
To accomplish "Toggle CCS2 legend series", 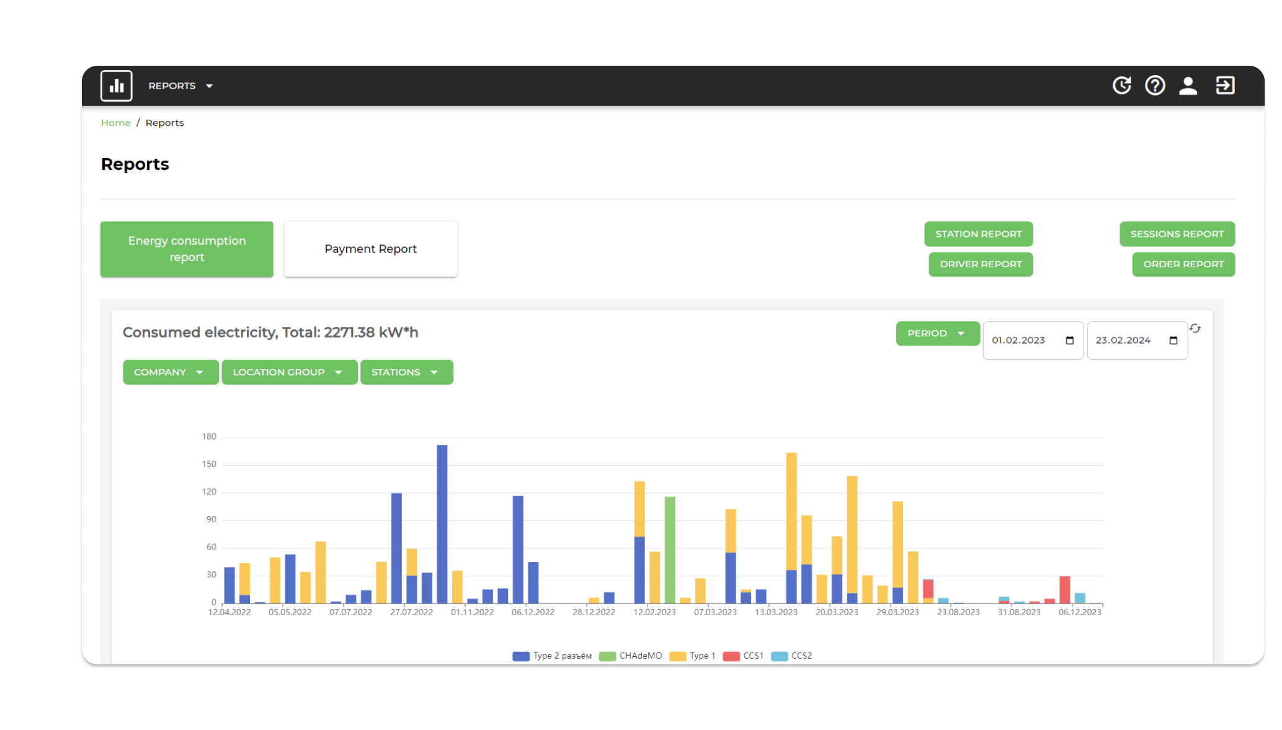I will [791, 656].
